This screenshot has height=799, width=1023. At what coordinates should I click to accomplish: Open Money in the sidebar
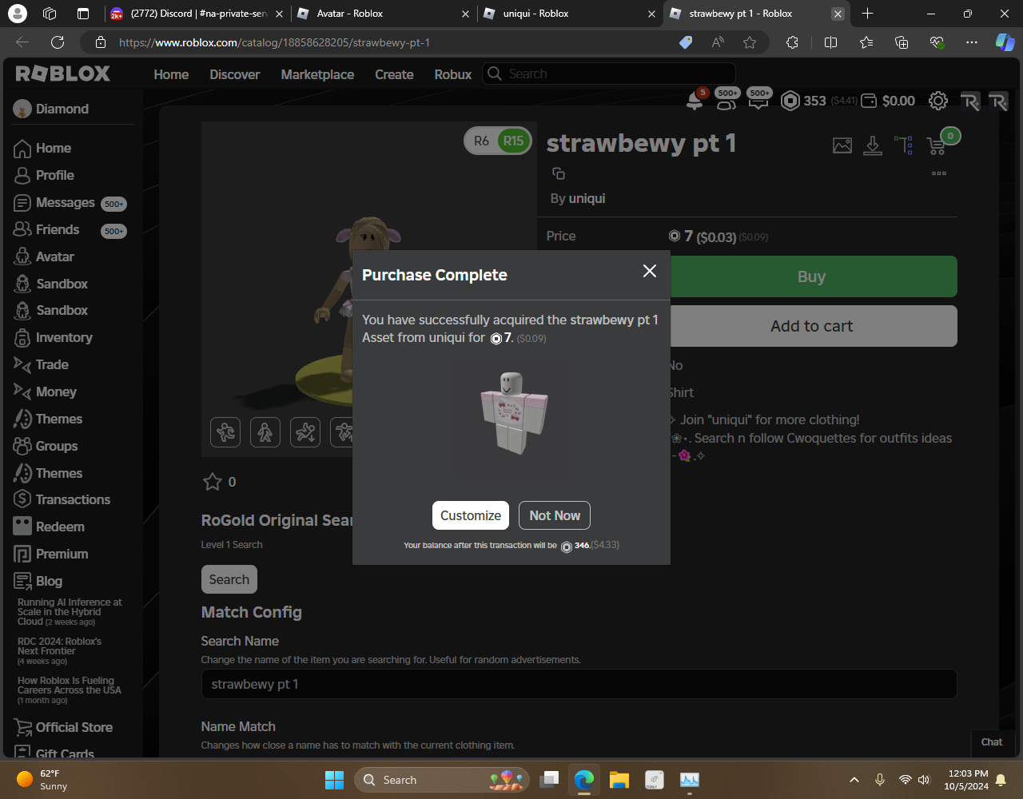point(56,392)
